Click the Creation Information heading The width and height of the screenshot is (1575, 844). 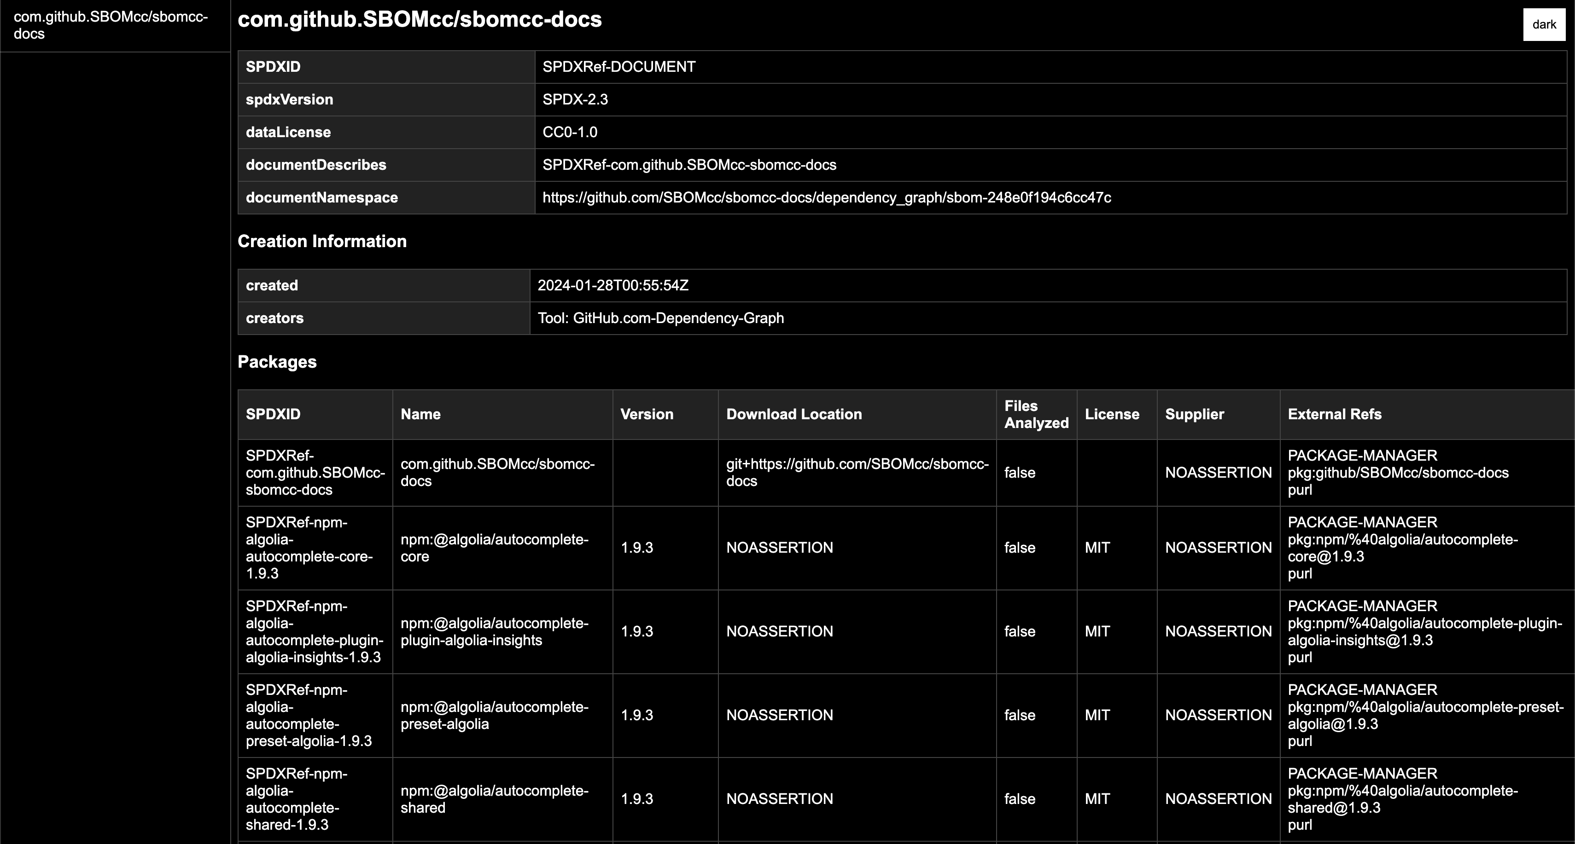pyautogui.click(x=321, y=242)
